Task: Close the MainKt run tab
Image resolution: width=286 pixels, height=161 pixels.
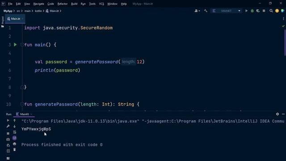Action: pyautogui.click(x=31, y=114)
